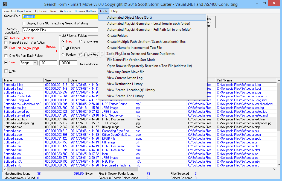This screenshot has width=282, height=181.
Task: Select the file Softpedia.epub
Action: pyautogui.click(x=13, y=138)
